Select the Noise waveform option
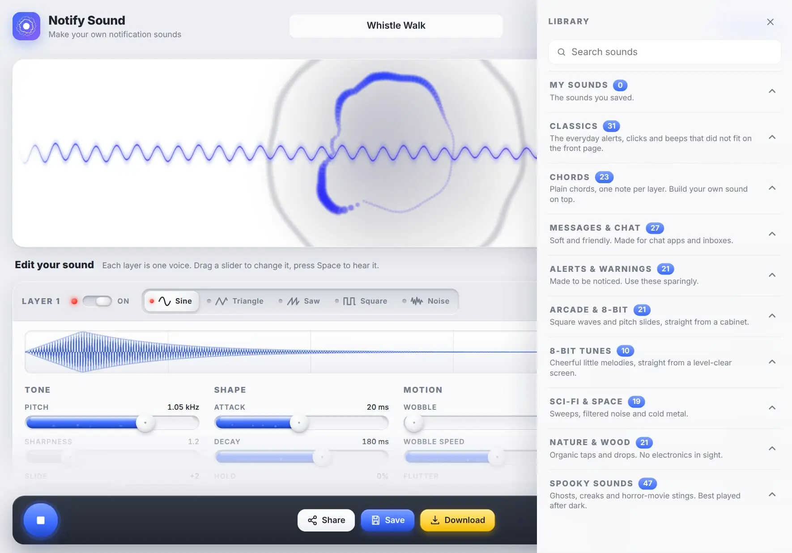This screenshot has height=553, width=792. 426,301
